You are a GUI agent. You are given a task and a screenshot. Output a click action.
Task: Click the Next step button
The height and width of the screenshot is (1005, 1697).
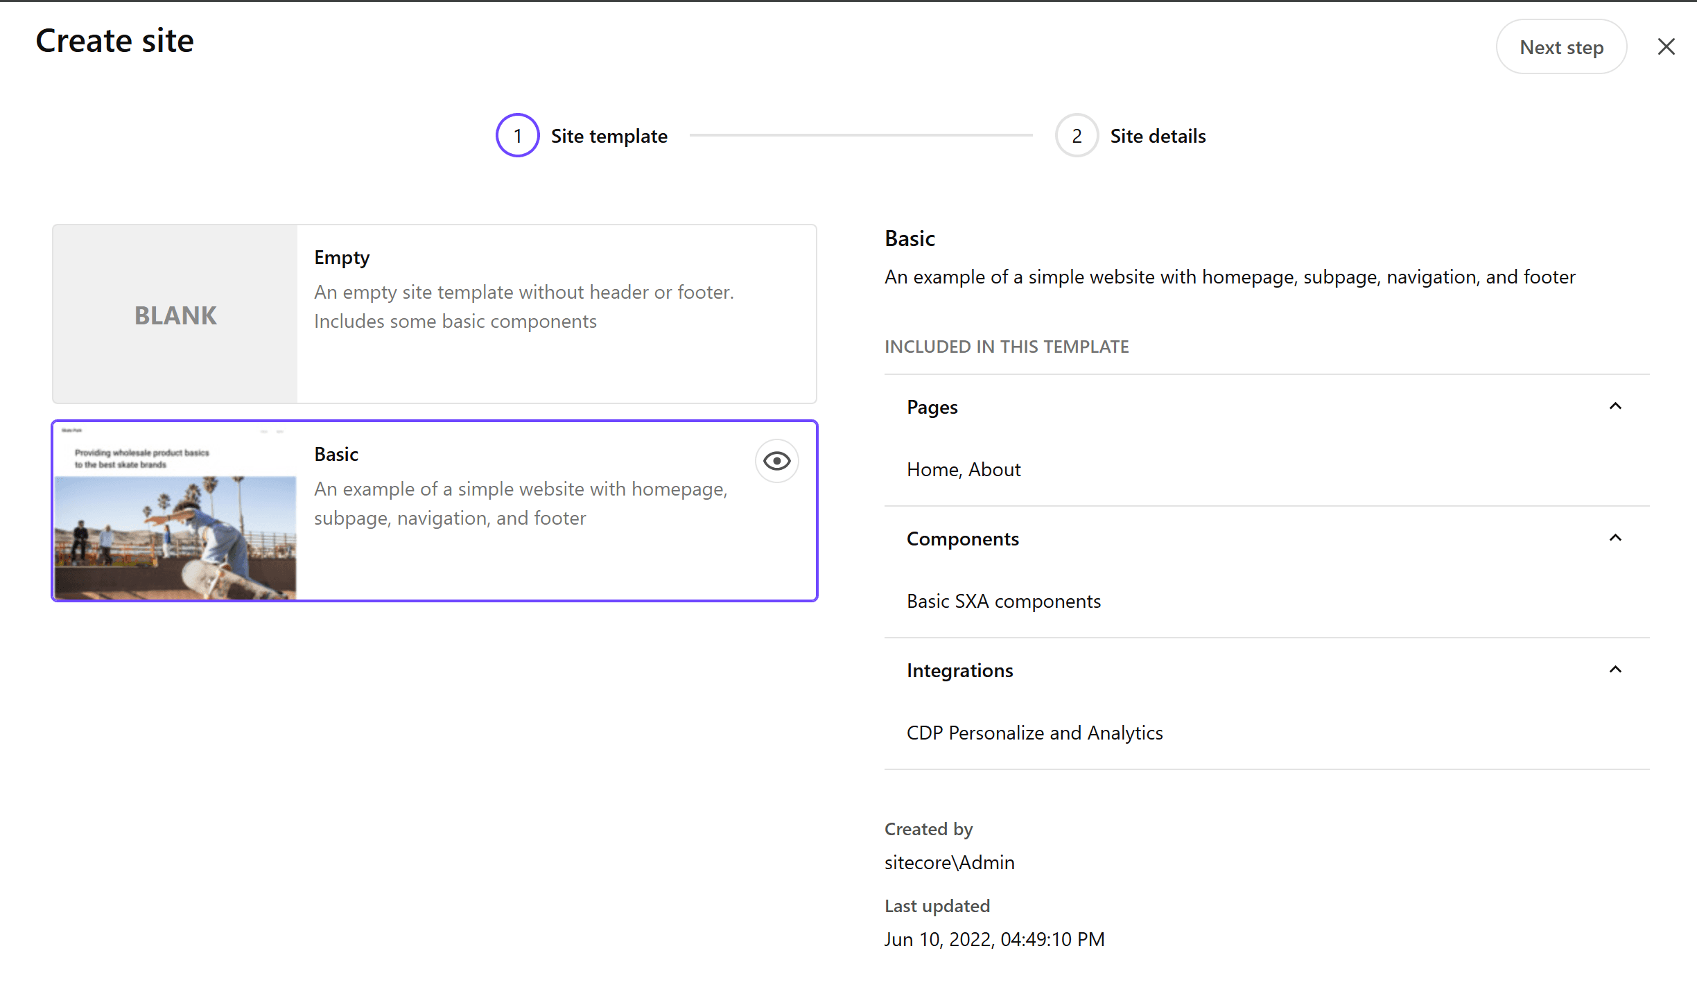click(1560, 46)
